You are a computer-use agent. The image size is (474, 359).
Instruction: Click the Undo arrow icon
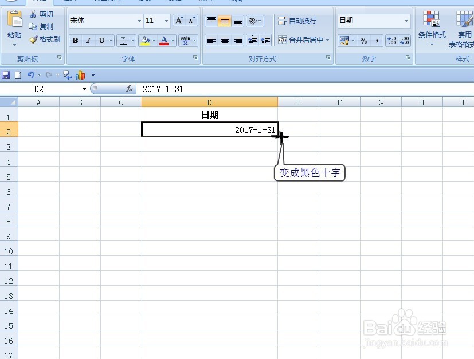(x=30, y=74)
